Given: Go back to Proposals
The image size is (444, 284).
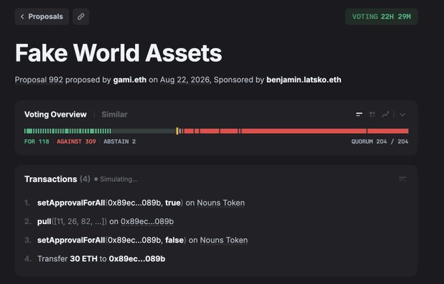Looking at the screenshot, I should tap(42, 16).
